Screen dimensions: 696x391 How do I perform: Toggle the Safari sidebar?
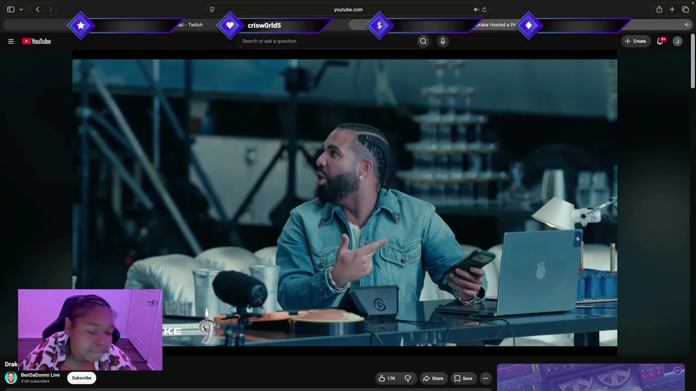[10, 9]
